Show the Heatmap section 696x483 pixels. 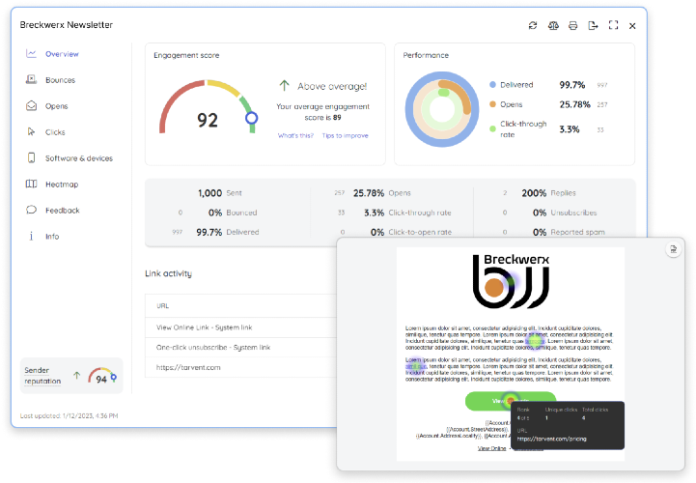(62, 184)
